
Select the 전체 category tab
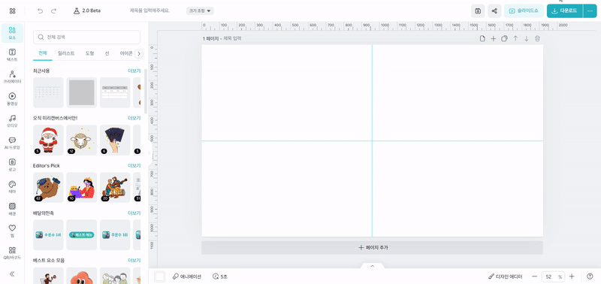(43, 53)
